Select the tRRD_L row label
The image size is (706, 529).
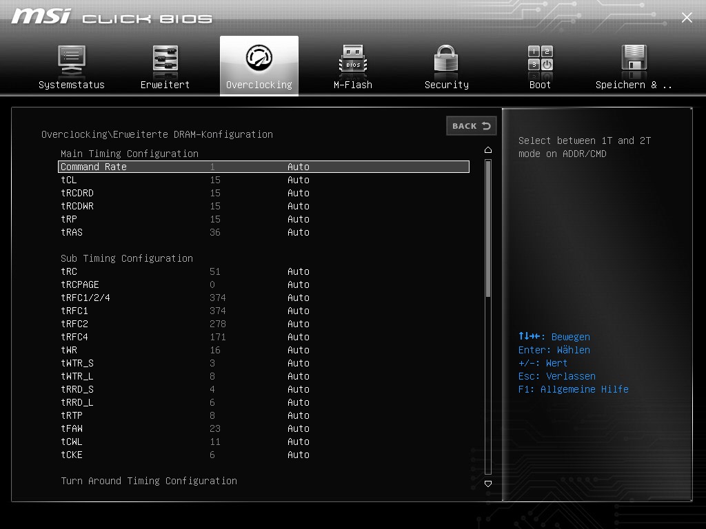pyautogui.click(x=77, y=402)
